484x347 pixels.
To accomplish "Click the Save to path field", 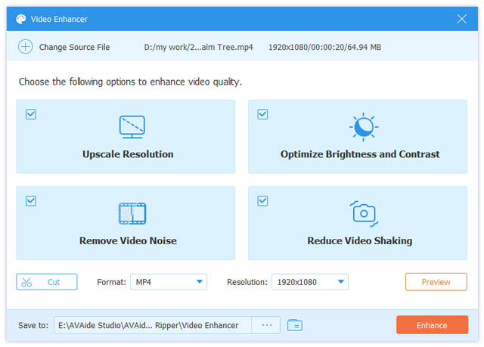I will 153,325.
